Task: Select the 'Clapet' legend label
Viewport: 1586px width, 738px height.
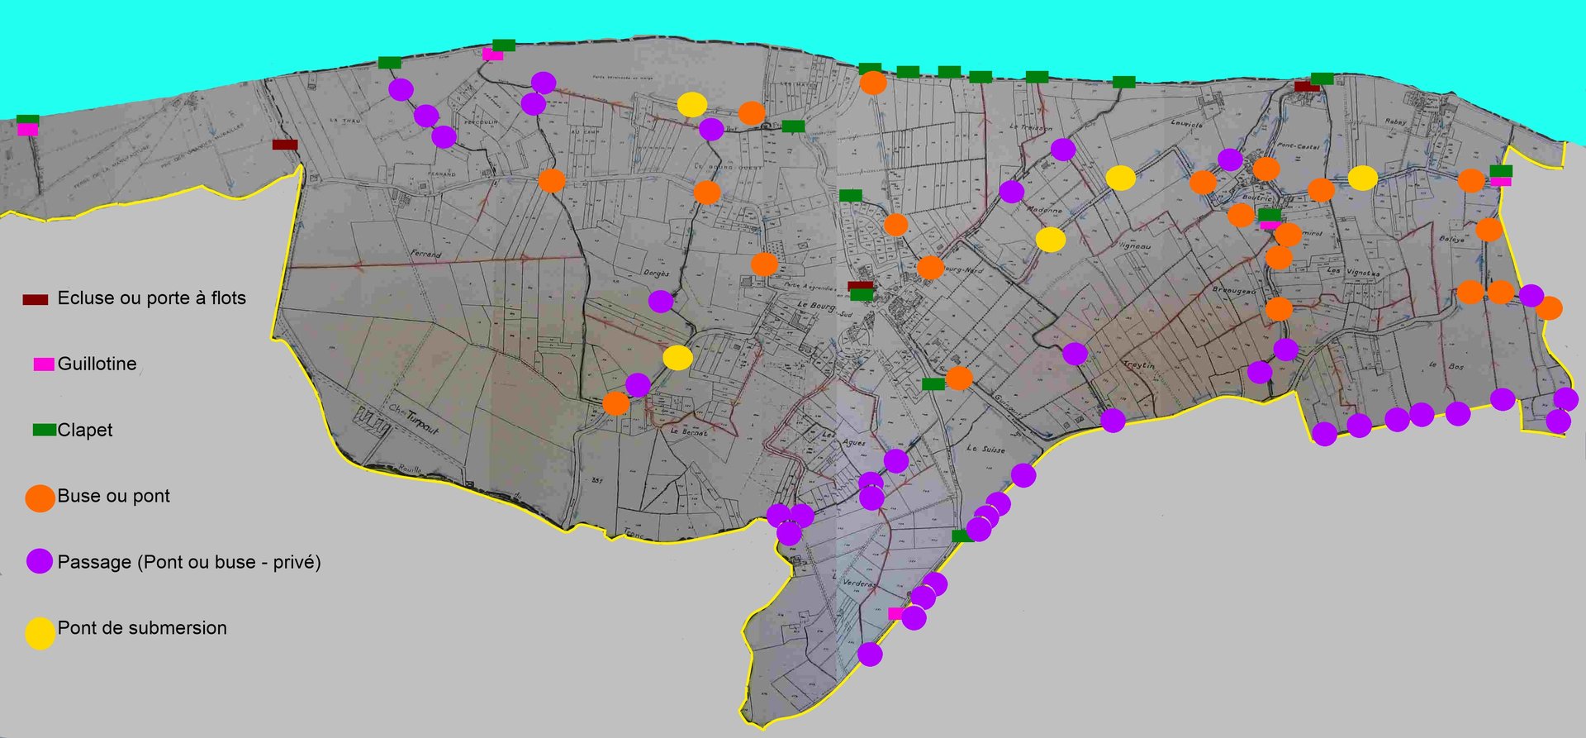Action: (x=85, y=430)
